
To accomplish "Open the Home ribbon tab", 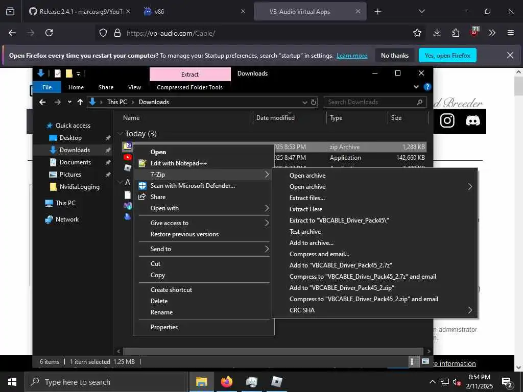I will click(x=76, y=87).
